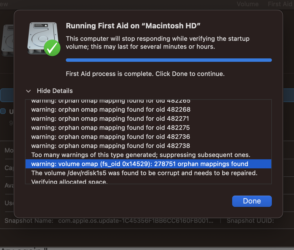Click the Snapshot Name value com.apple.os.update

coord(136,221)
